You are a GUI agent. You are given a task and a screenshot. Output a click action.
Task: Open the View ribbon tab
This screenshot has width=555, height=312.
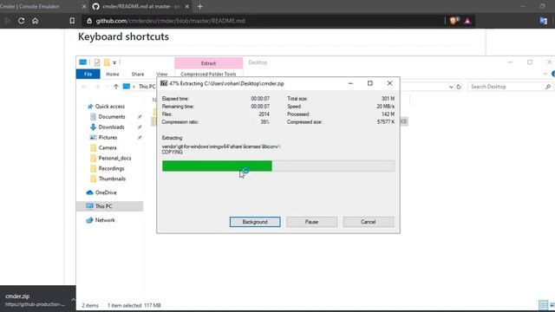coord(162,74)
